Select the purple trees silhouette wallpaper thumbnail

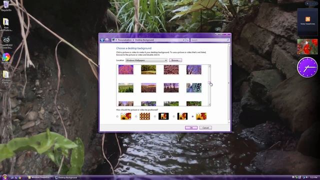point(171,88)
